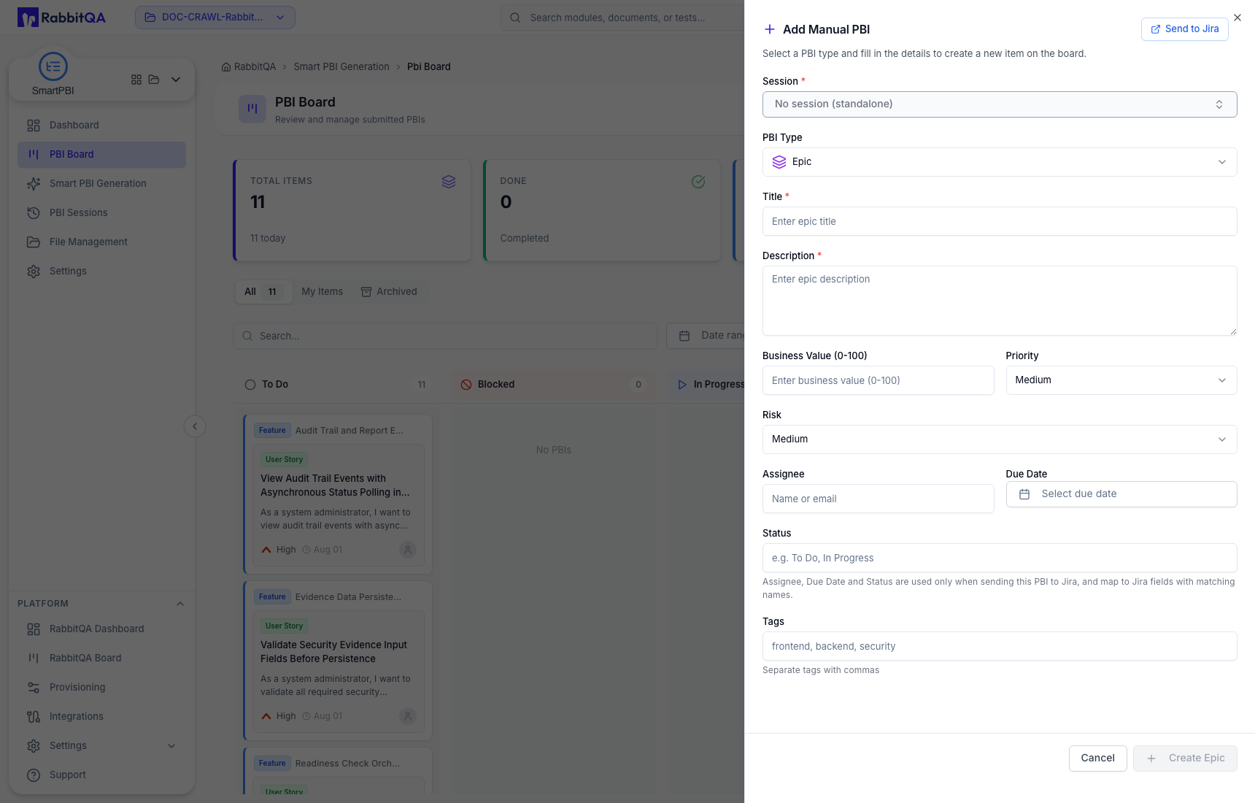Open the Session selector dropdown
Image resolution: width=1255 pixels, height=803 pixels.
[x=1000, y=104]
